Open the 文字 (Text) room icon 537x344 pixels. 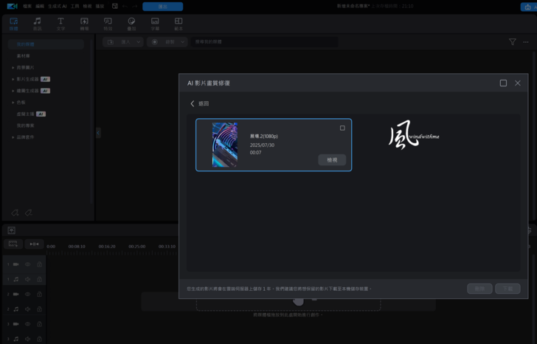click(x=60, y=24)
